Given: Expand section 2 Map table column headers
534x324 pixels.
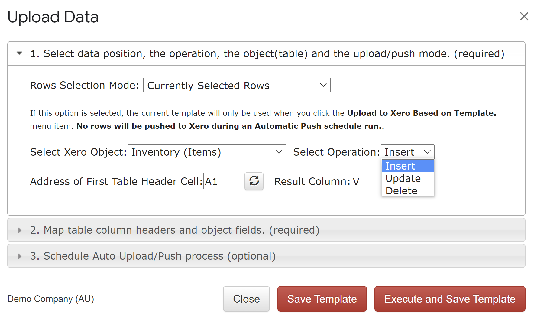Looking at the screenshot, I should [20, 230].
